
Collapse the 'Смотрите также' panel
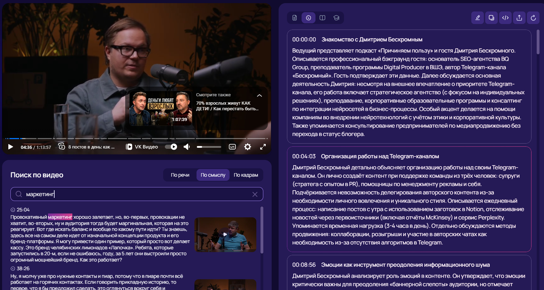pos(259,95)
